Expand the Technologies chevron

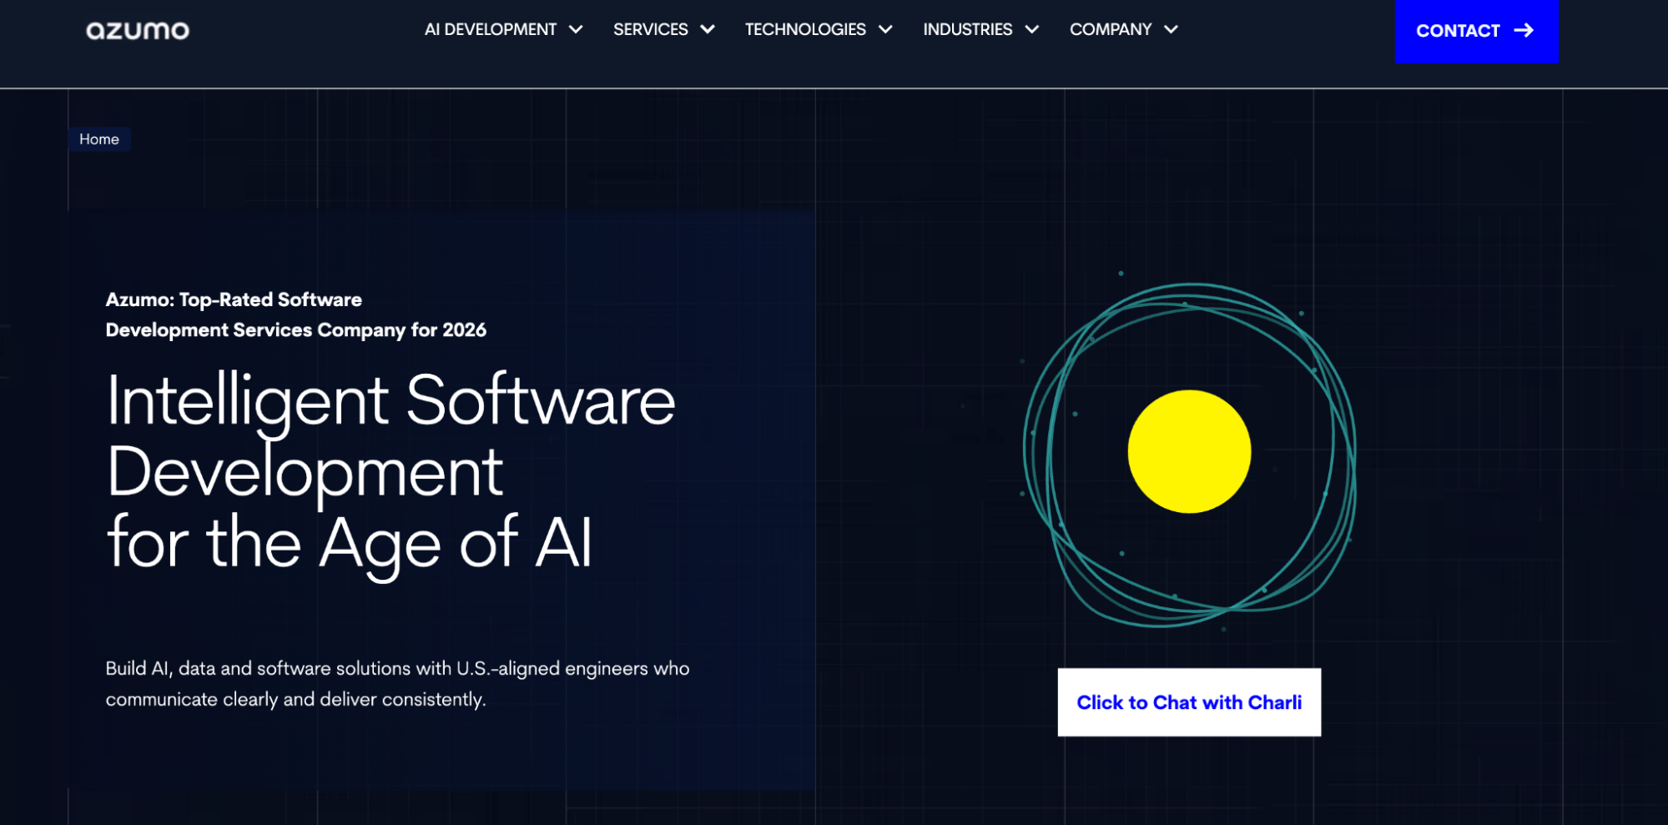pyautogui.click(x=885, y=29)
